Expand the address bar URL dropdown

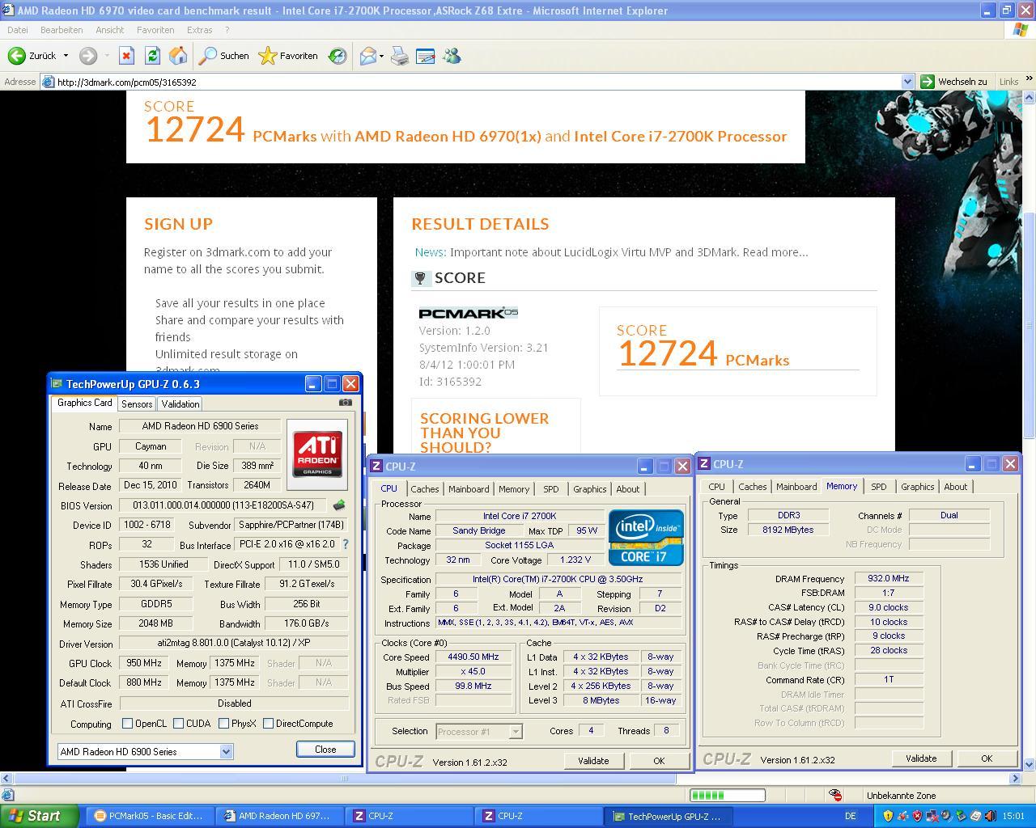907,82
